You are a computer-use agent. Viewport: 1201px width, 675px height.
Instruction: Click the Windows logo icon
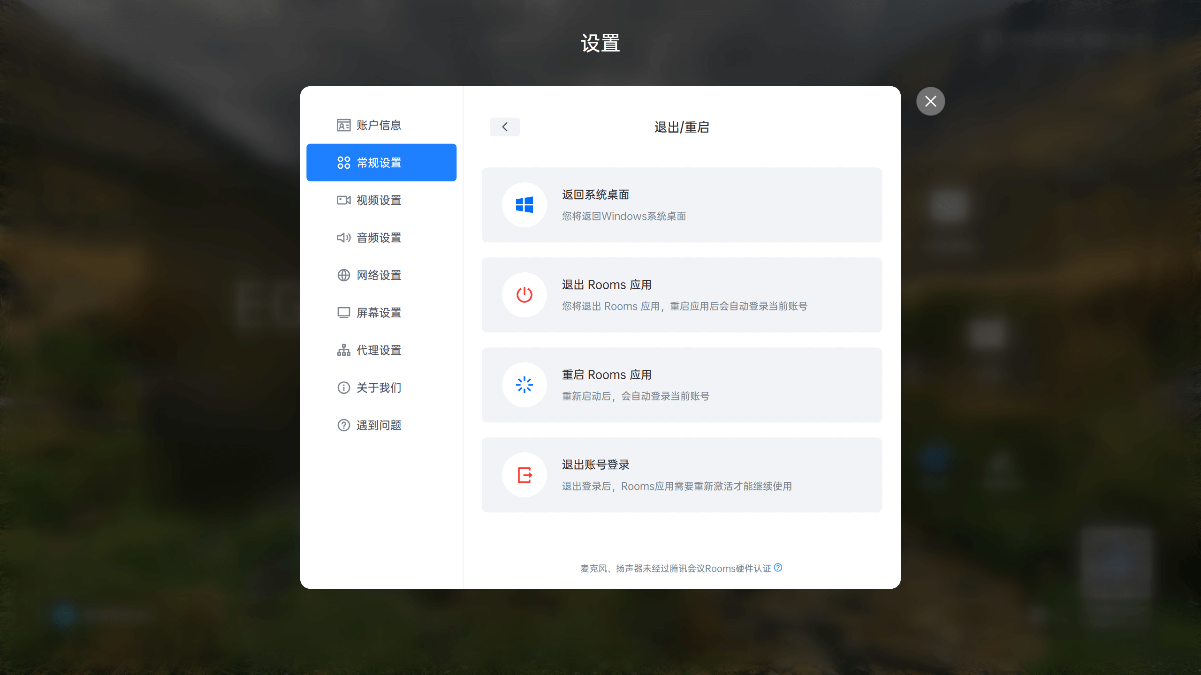click(524, 205)
